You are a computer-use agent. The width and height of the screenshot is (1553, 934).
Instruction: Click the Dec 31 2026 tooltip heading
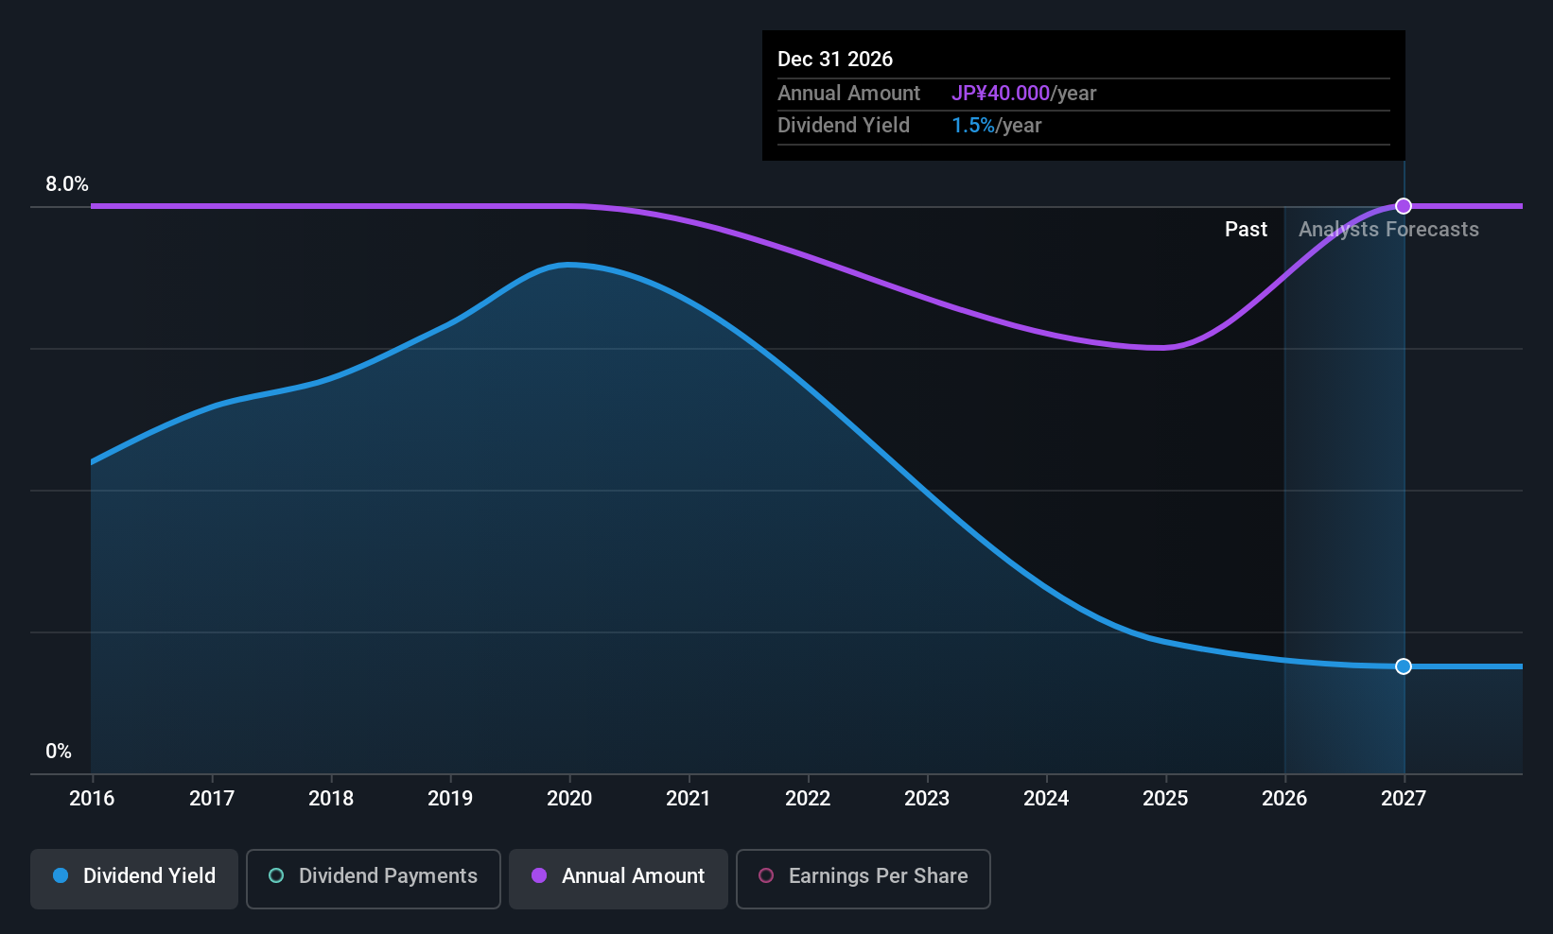(835, 60)
